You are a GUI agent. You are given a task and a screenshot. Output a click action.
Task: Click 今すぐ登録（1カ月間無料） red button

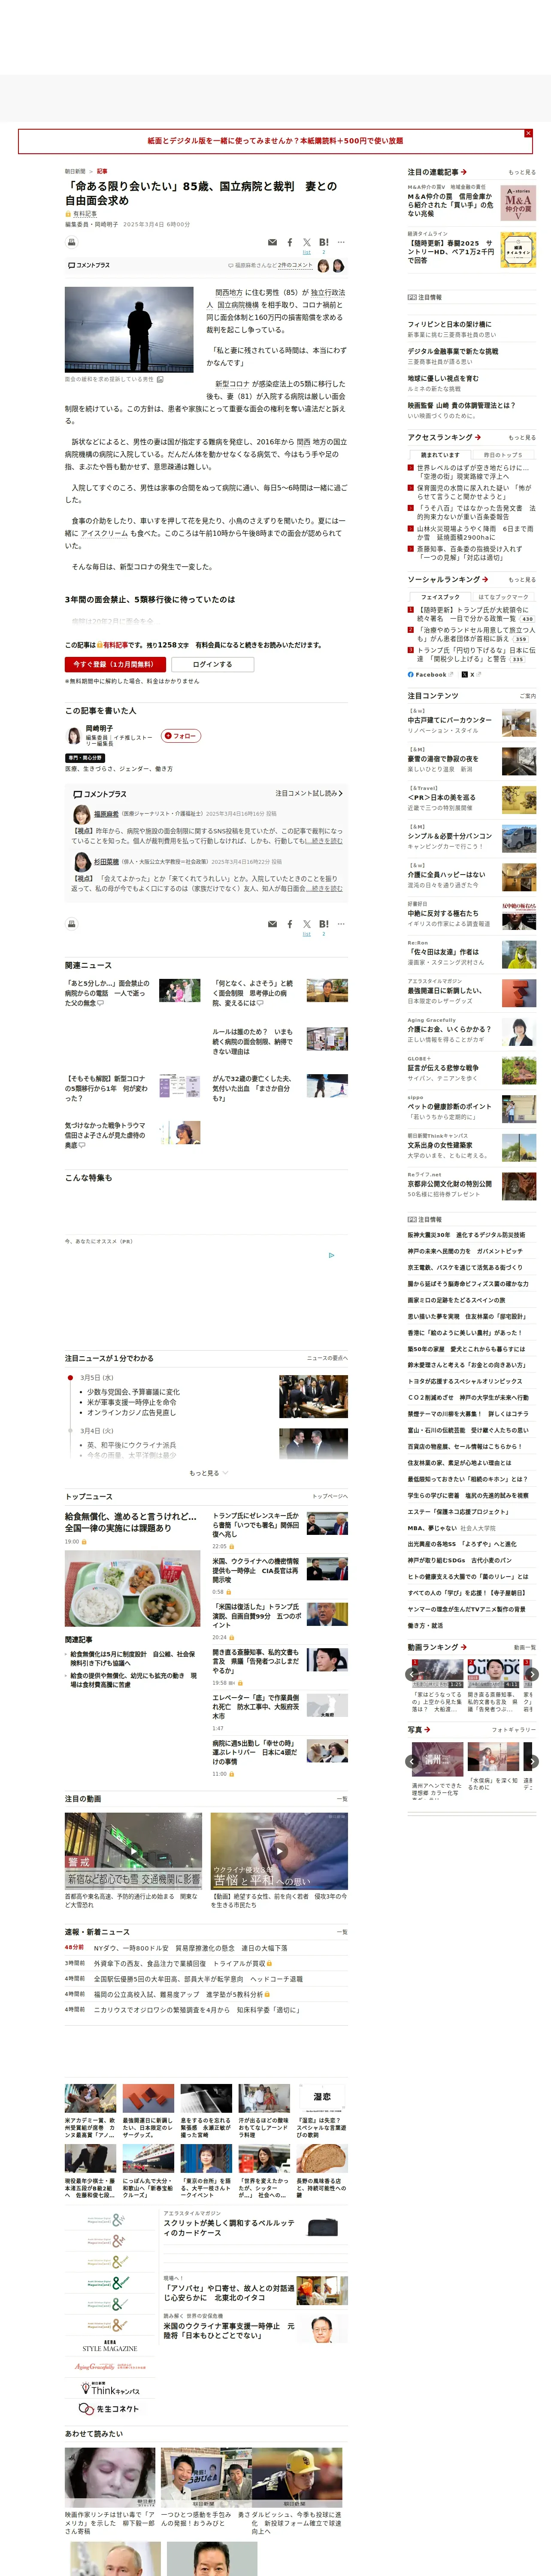point(115,664)
